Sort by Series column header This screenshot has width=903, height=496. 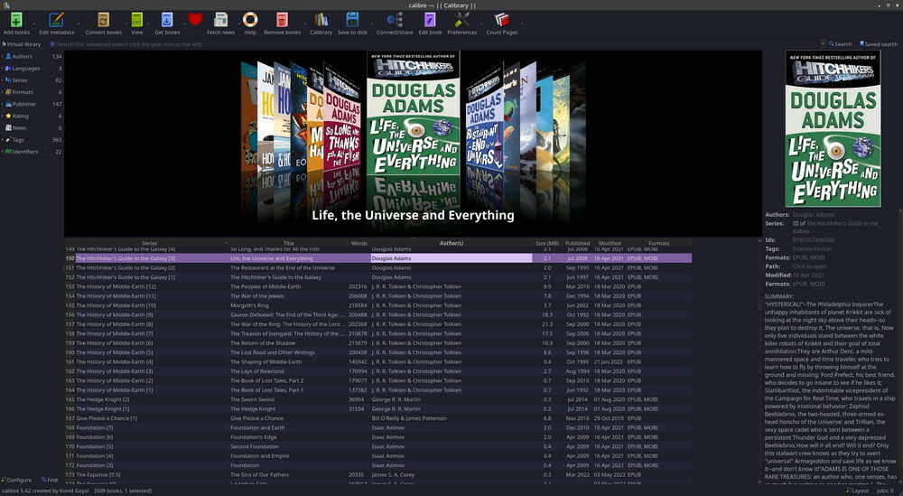tap(149, 243)
